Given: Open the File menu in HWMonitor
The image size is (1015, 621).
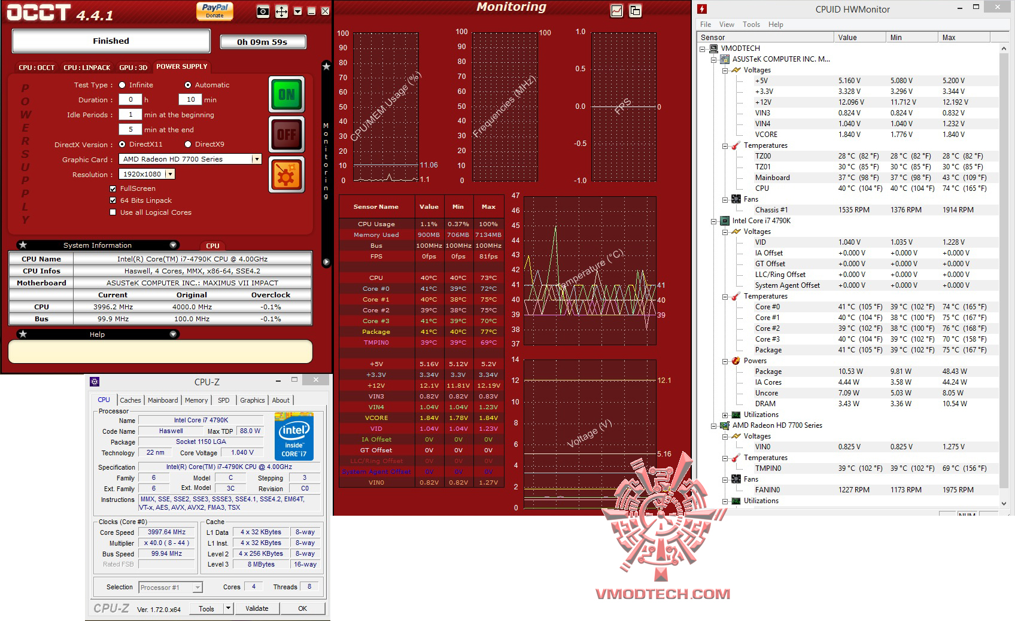Looking at the screenshot, I should tap(706, 25).
